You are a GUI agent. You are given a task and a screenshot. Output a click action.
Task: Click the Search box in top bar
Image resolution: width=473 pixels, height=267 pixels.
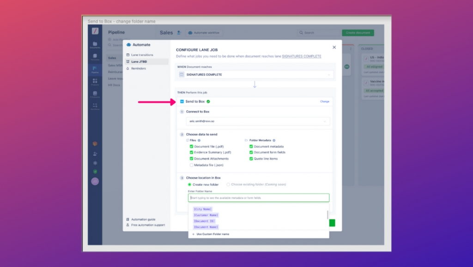coord(319,32)
